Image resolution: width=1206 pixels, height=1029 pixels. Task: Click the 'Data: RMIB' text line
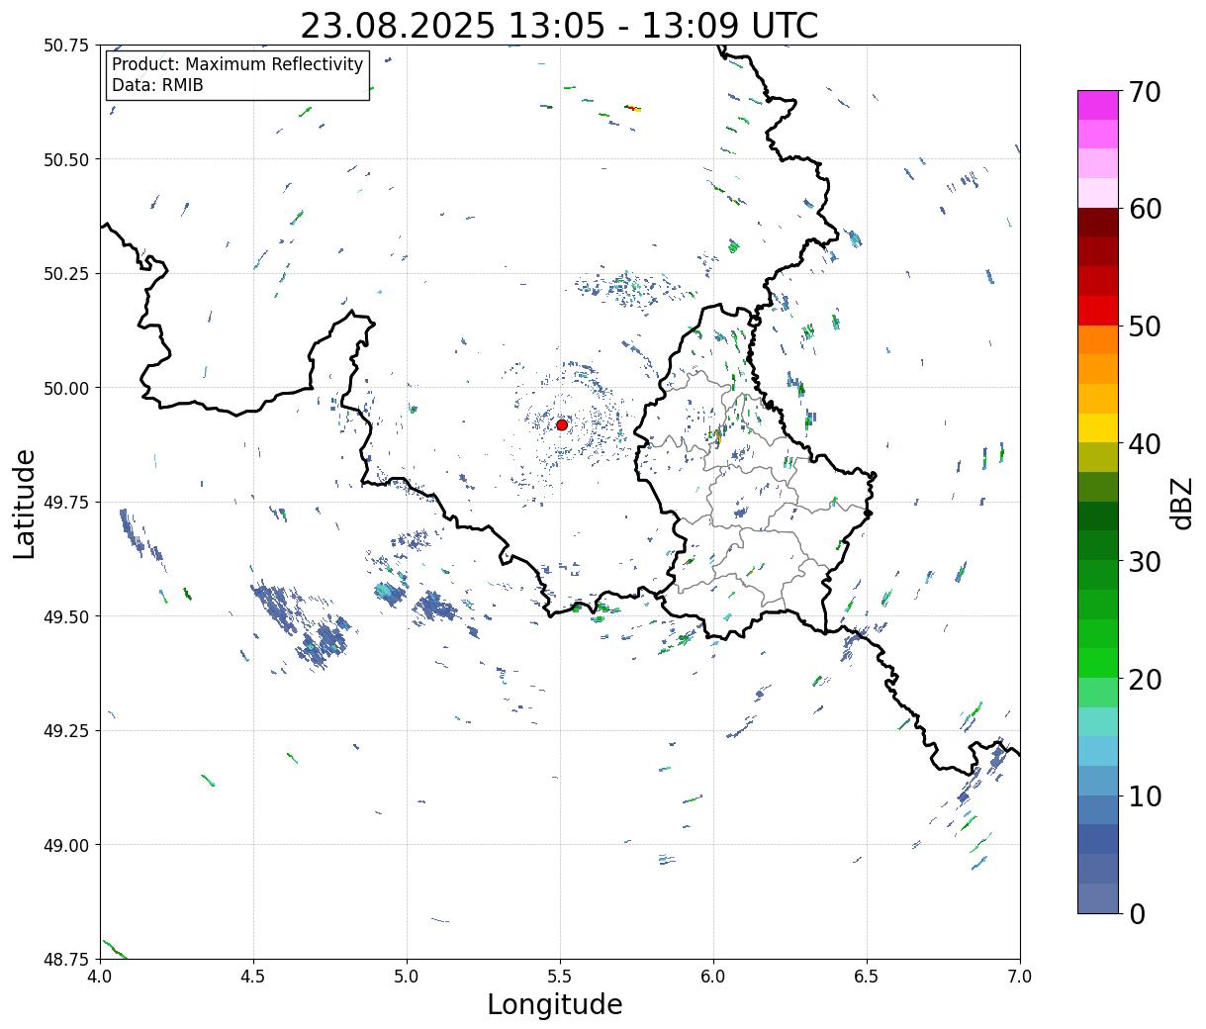point(157,85)
